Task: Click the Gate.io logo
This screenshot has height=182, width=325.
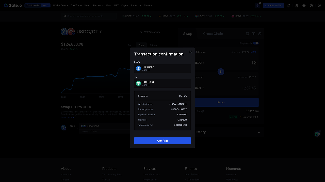Action: pos(13,5)
